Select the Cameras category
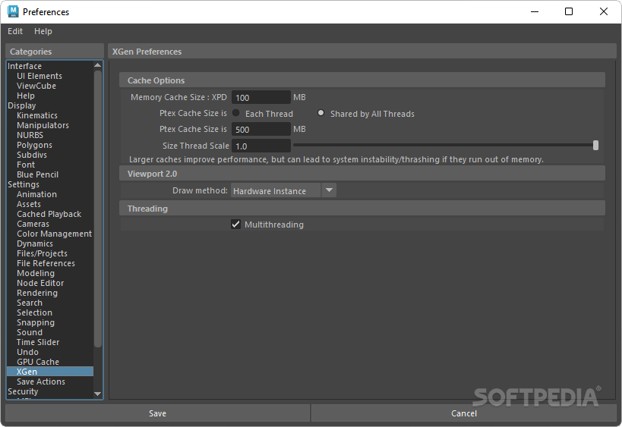 33,224
